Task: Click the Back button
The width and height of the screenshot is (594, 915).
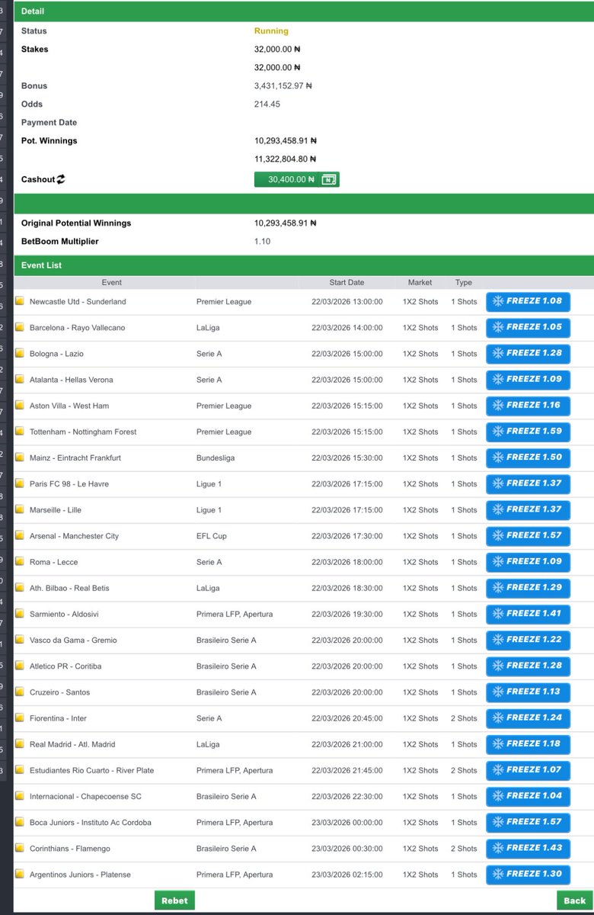Action: (575, 901)
